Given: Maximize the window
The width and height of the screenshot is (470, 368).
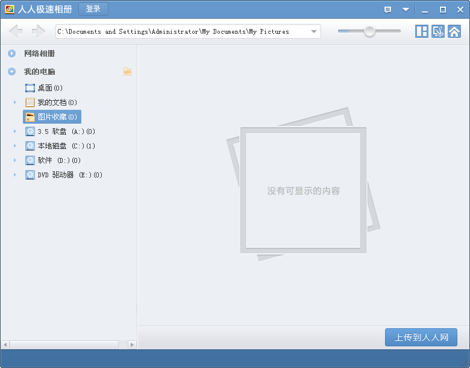Looking at the screenshot, I should point(442,10).
